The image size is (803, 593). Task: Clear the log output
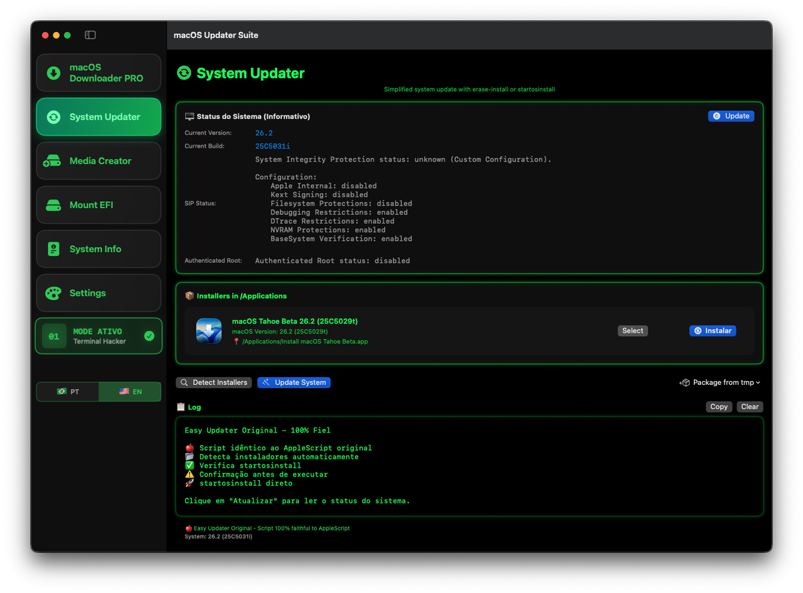[750, 407]
